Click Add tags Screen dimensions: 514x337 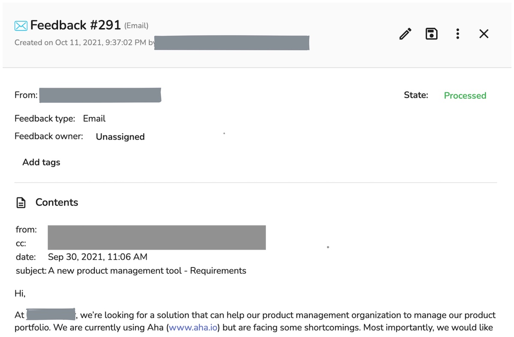coord(41,162)
